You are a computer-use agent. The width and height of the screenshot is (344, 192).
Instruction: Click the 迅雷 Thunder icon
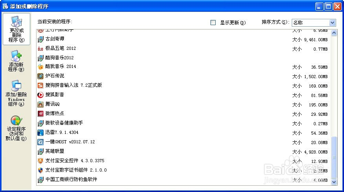(x=40, y=133)
